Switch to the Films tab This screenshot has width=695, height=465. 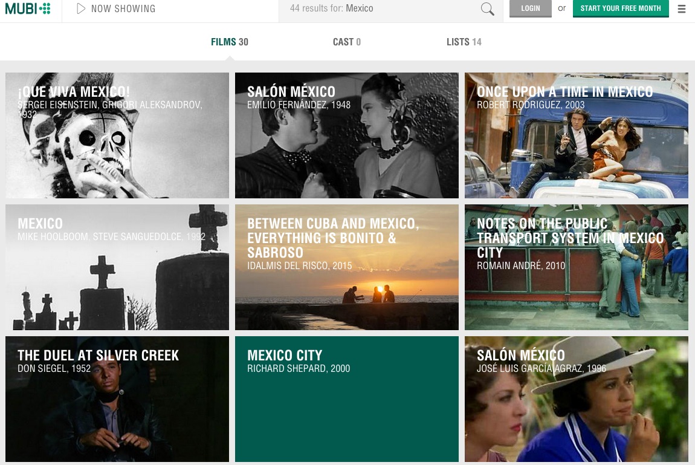[230, 42]
